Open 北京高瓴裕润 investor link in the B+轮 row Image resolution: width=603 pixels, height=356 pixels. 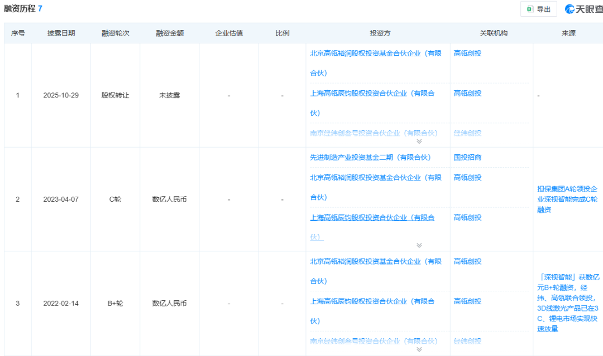[x=376, y=271]
